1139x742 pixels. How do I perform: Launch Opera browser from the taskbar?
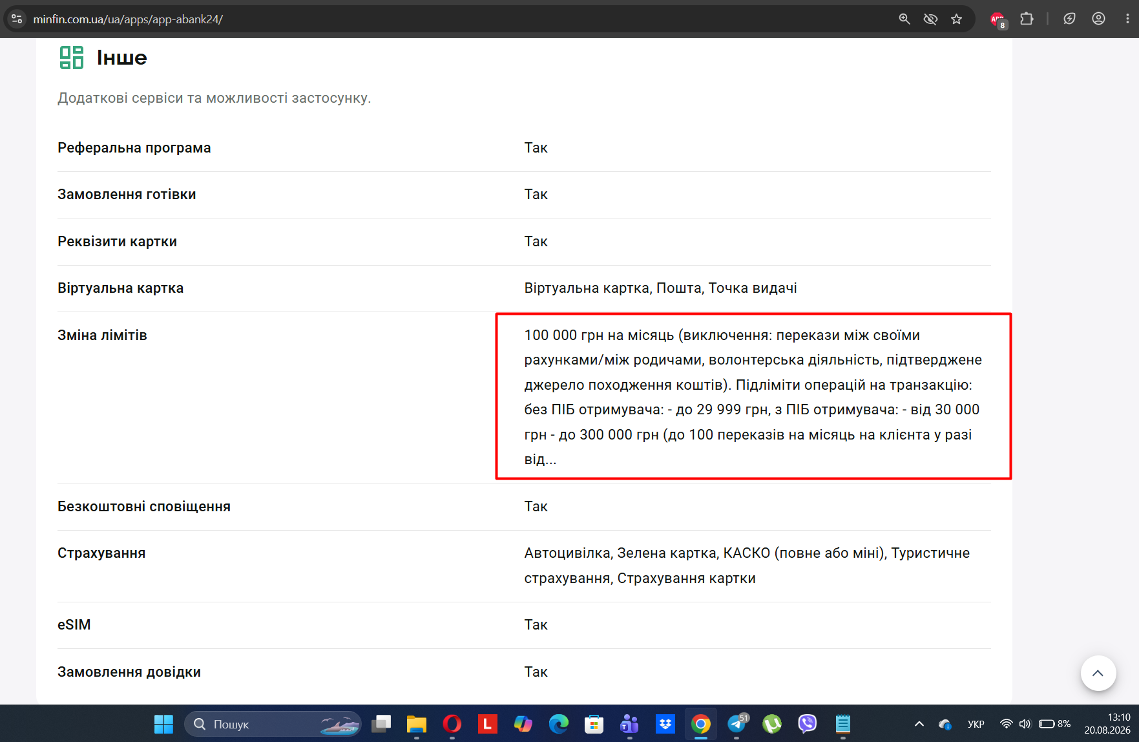pyautogui.click(x=452, y=724)
